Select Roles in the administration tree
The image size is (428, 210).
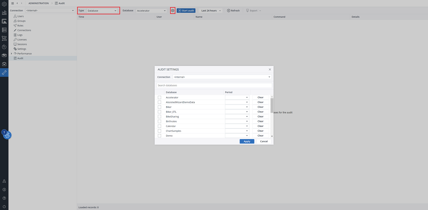click(x=20, y=26)
